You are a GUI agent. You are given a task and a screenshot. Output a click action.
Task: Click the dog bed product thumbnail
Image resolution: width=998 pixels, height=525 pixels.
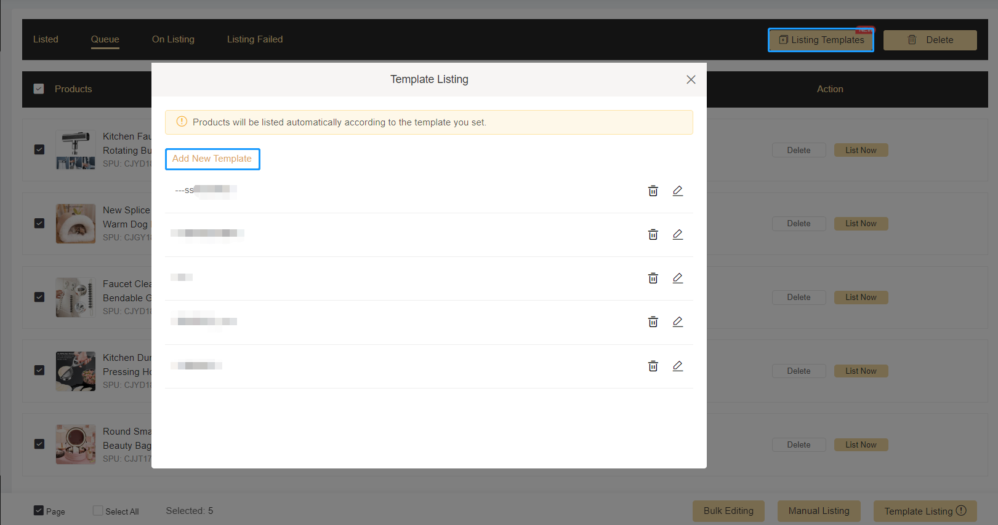tap(76, 224)
